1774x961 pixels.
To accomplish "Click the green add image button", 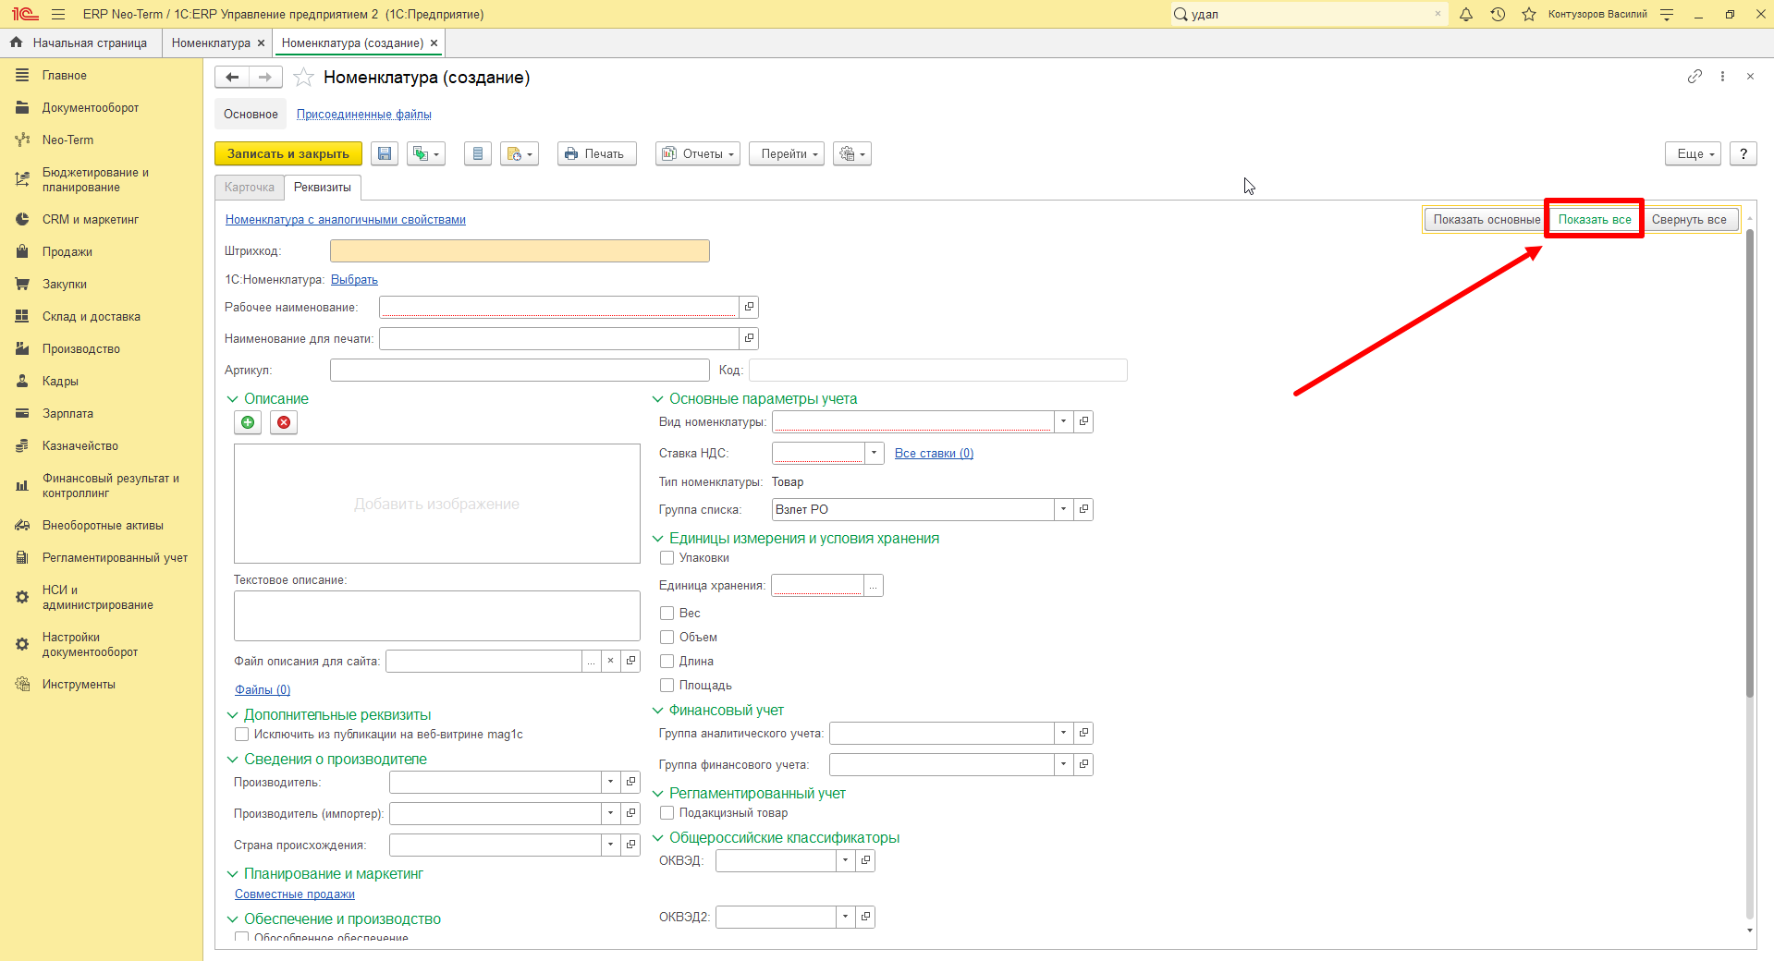I will pos(248,422).
